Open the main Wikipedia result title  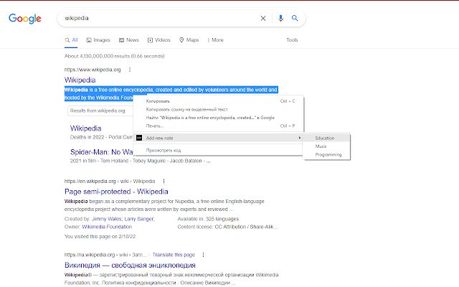click(x=80, y=80)
